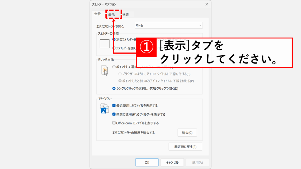
Task: Select 別のフォルダー radio button
Action: [114, 39]
